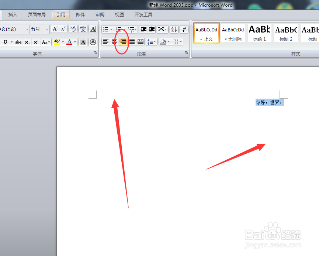This screenshot has width=319, height=256.
Task: Increase paragraph indent
Action: [x=152, y=29]
